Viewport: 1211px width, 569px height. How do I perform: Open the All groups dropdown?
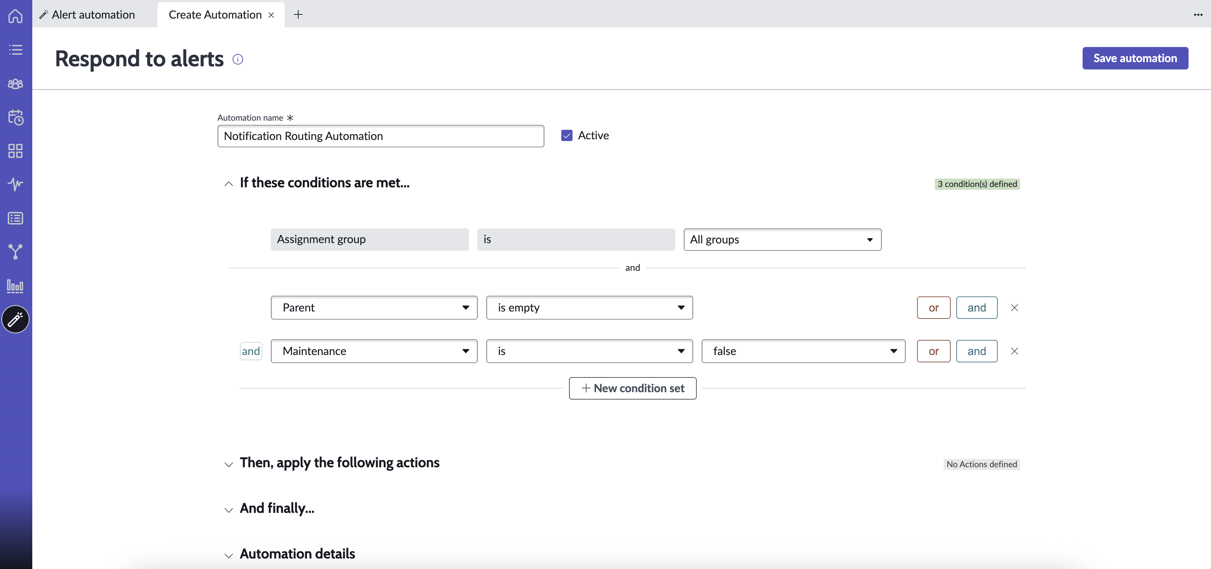[x=782, y=240]
